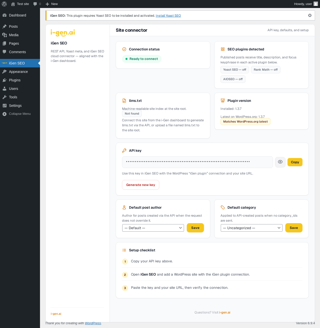Click the AIOSEO — off chip
The height and width of the screenshot is (328, 320).
pyautogui.click(x=233, y=79)
